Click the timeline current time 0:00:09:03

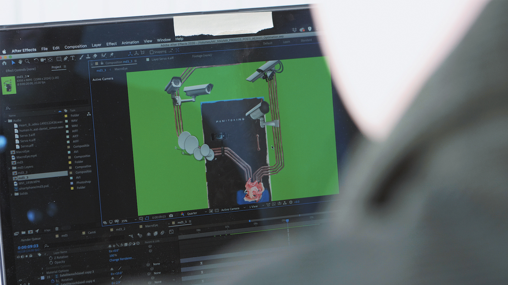(x=28, y=247)
